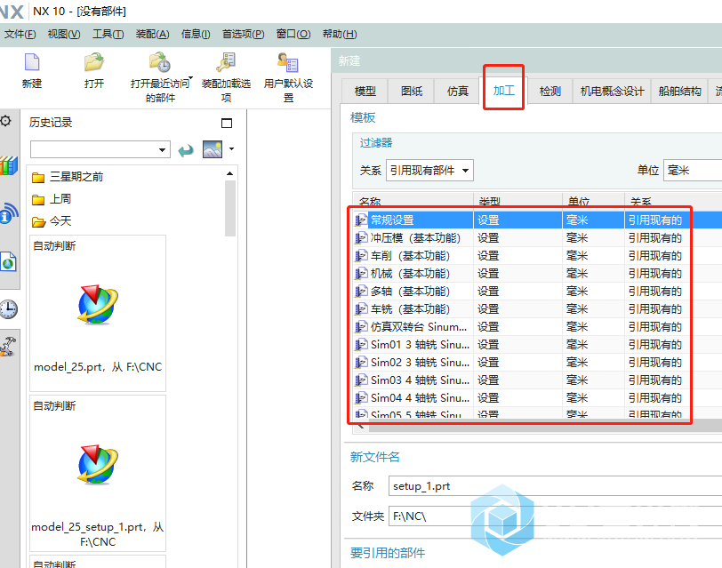Viewport: 722px width, 568px height.
Task: Open the history clock icon in sidebar
Action: point(9,308)
